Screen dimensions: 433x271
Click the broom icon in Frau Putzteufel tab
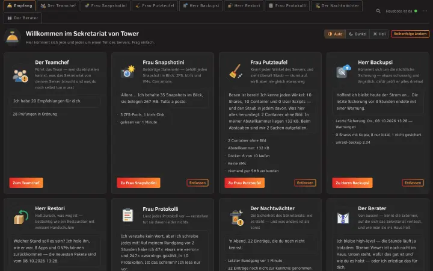pyautogui.click(x=138, y=5)
